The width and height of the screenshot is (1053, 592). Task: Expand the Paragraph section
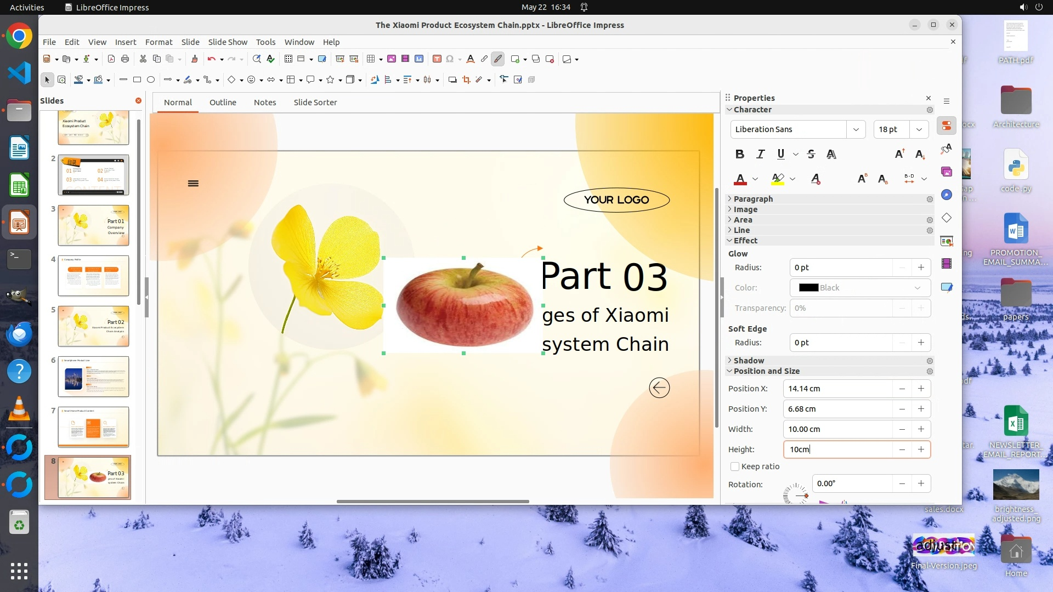(753, 199)
